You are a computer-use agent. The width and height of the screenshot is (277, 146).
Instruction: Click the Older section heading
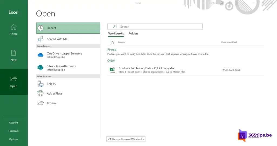(x=111, y=60)
